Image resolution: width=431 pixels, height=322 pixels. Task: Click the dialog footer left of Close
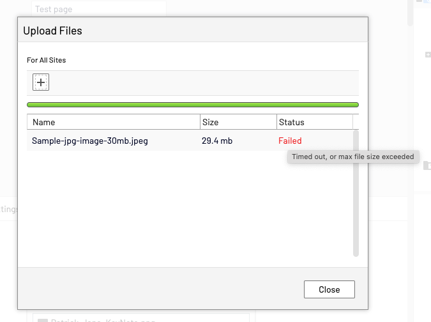click(160, 289)
